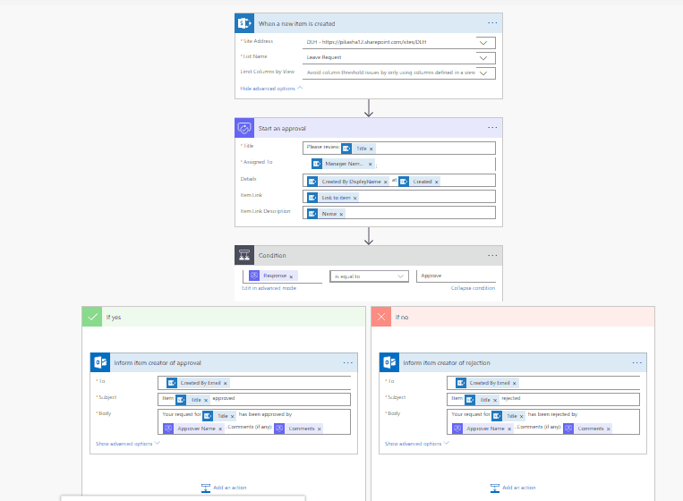
Task: Click the Subject field in the approval email
Action: (254, 399)
